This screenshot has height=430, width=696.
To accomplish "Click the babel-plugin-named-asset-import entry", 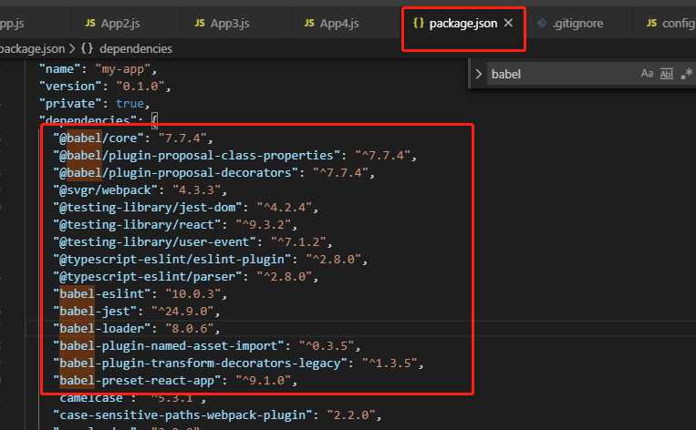I will 207,346.
